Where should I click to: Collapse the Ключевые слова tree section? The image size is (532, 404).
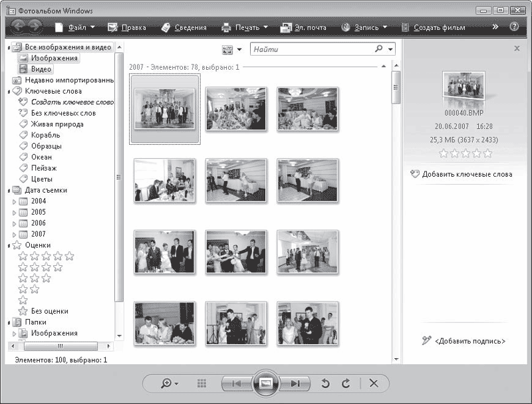[9, 91]
